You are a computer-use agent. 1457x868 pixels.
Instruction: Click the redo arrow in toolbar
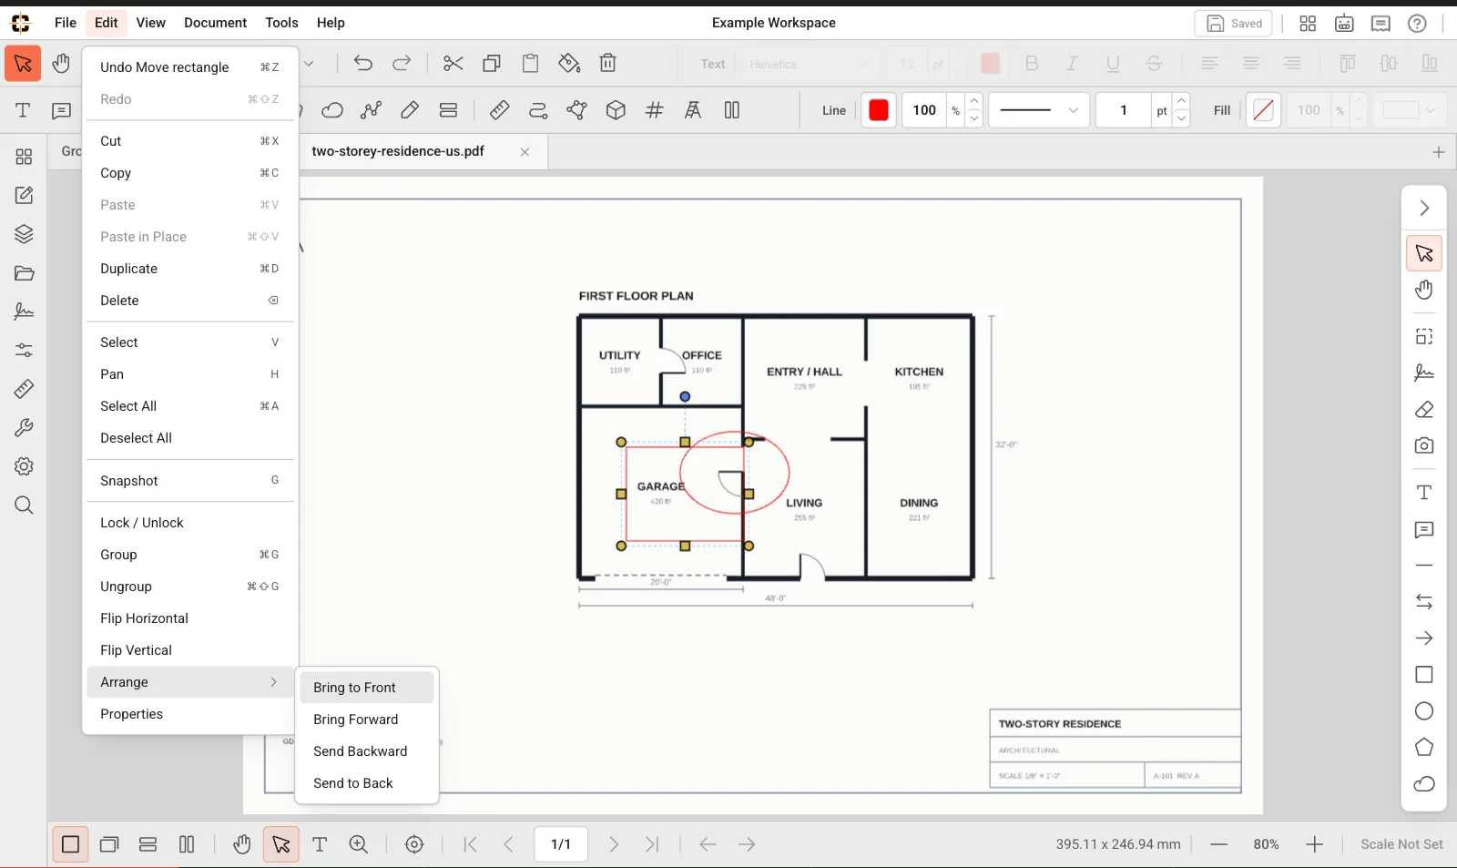[x=402, y=64]
